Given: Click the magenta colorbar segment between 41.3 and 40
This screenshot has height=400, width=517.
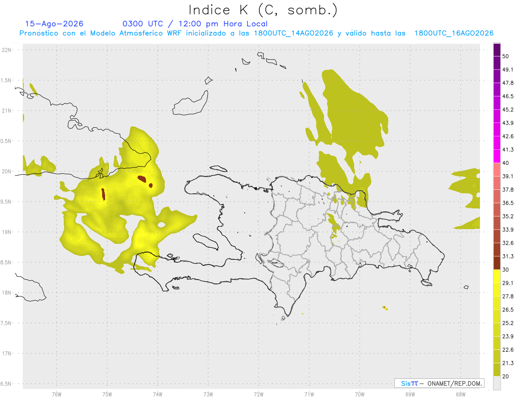Looking at the screenshot, I should (x=497, y=156).
